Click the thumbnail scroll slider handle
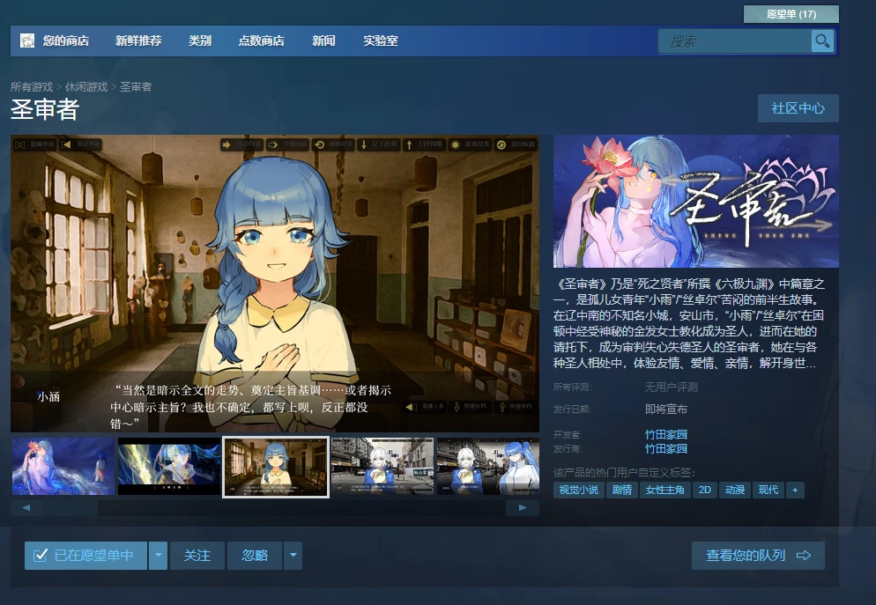Image resolution: width=876 pixels, height=605 pixels. coord(71,508)
